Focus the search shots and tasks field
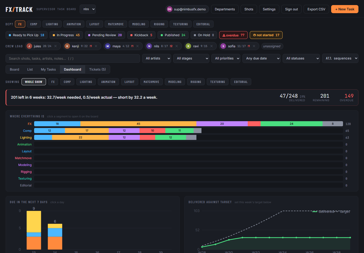The width and height of the screenshot is (364, 253). pos(73,58)
